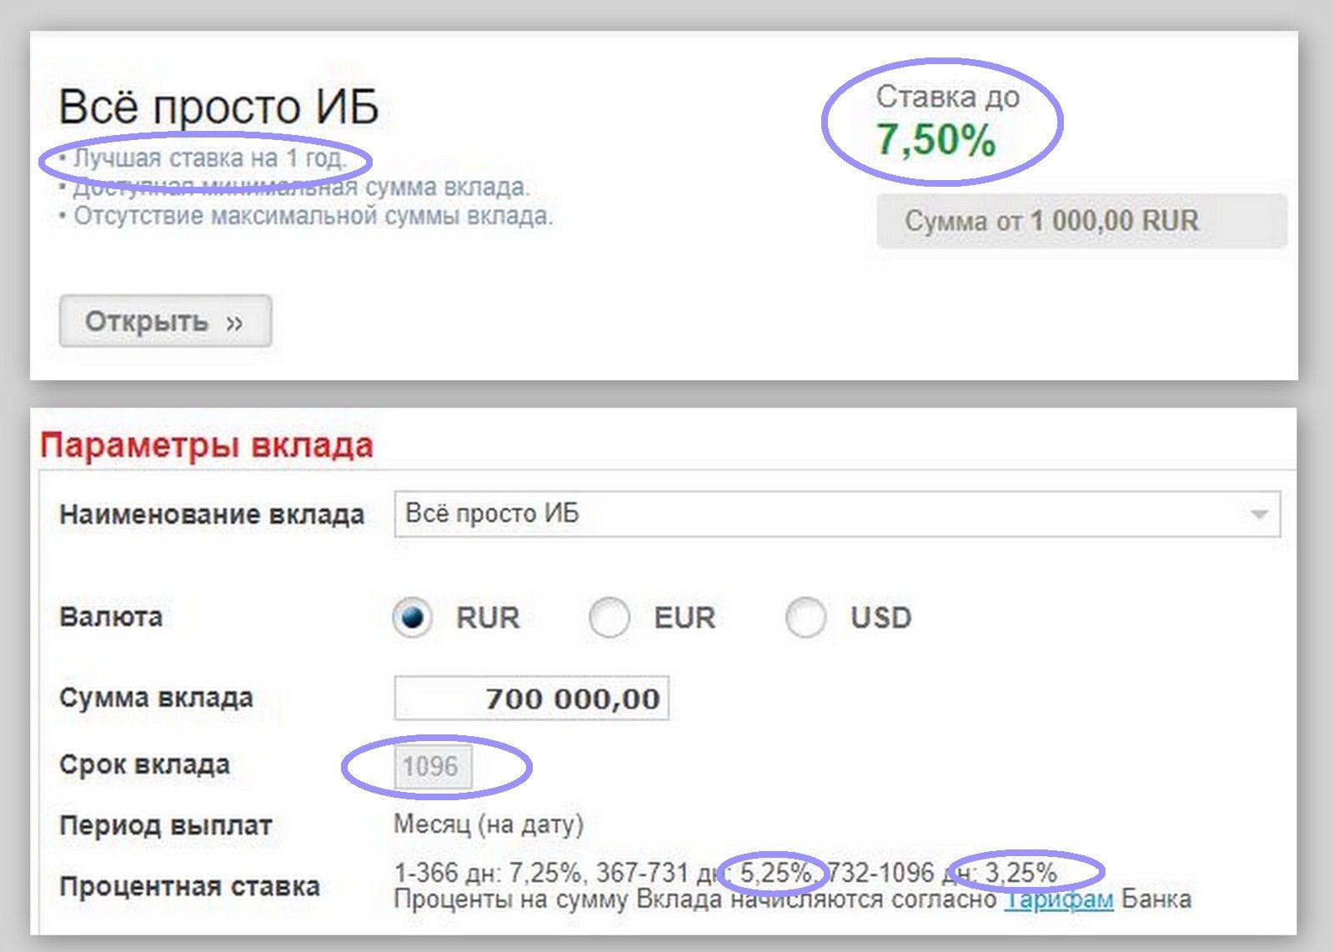Click the dropdown arrow for deposit name
The width and height of the screenshot is (1334, 952).
point(1259,514)
